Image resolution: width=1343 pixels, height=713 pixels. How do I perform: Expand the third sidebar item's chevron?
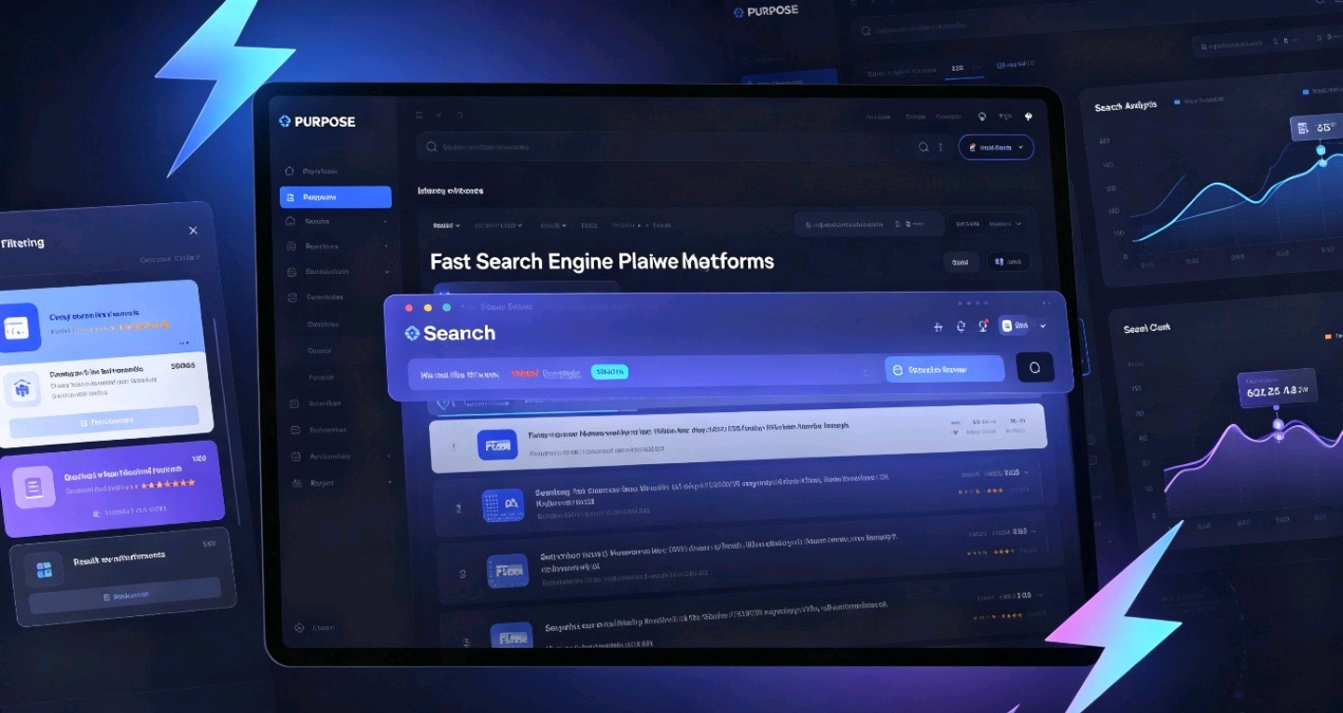(385, 222)
